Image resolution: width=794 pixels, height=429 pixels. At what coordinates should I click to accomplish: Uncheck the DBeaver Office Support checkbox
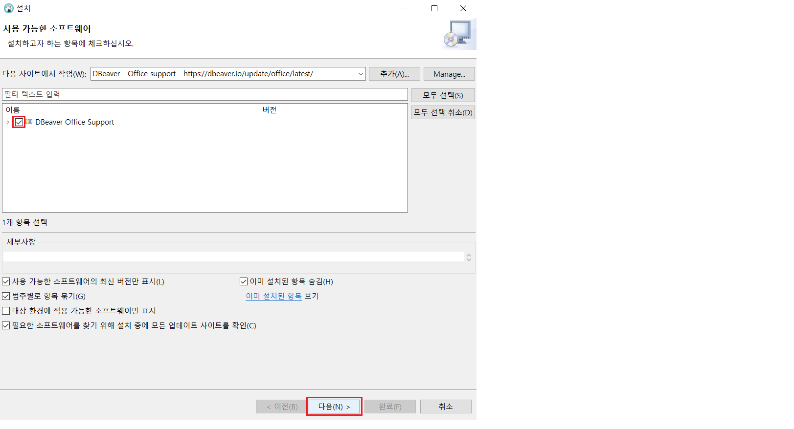coord(19,122)
